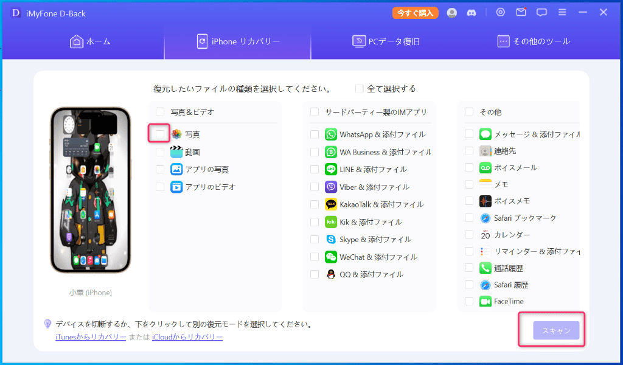
Task: Click the LINE app icon
Action: click(331, 170)
